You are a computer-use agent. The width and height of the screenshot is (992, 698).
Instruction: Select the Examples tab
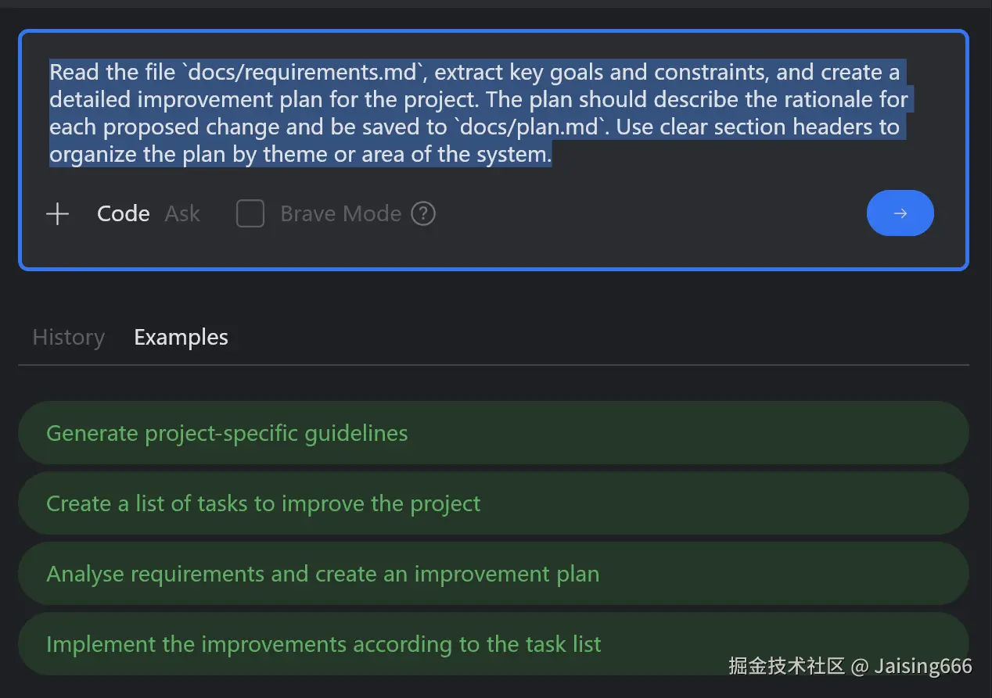181,338
